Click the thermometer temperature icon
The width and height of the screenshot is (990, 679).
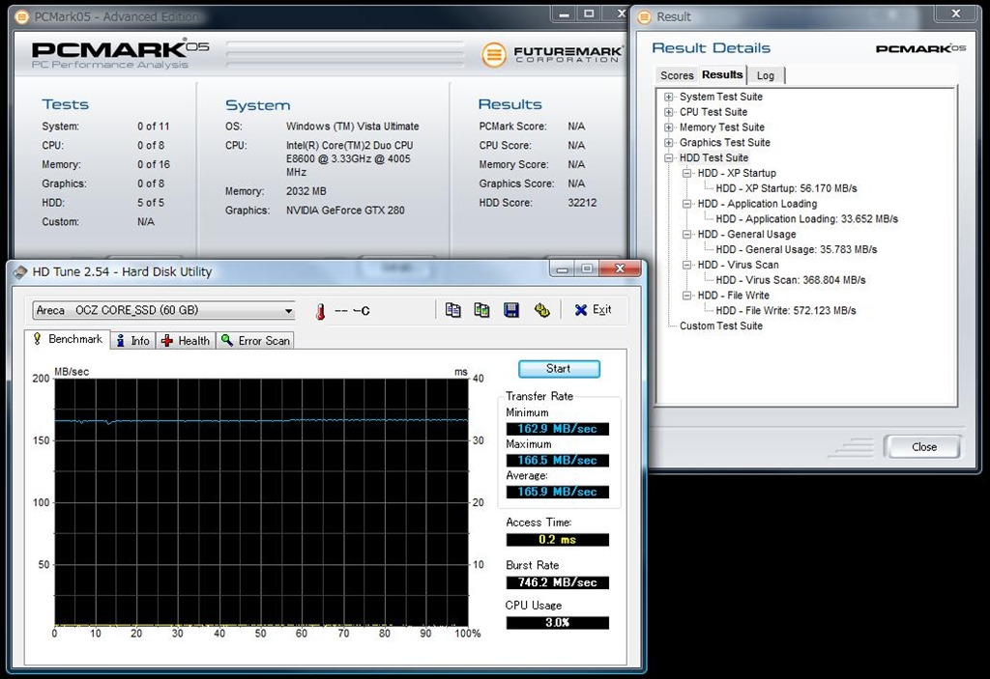[x=320, y=311]
